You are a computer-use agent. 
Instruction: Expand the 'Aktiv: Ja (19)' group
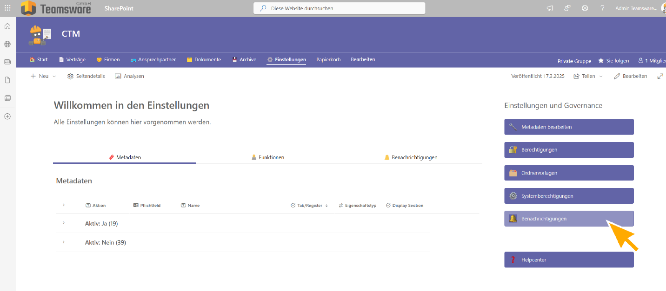click(64, 223)
